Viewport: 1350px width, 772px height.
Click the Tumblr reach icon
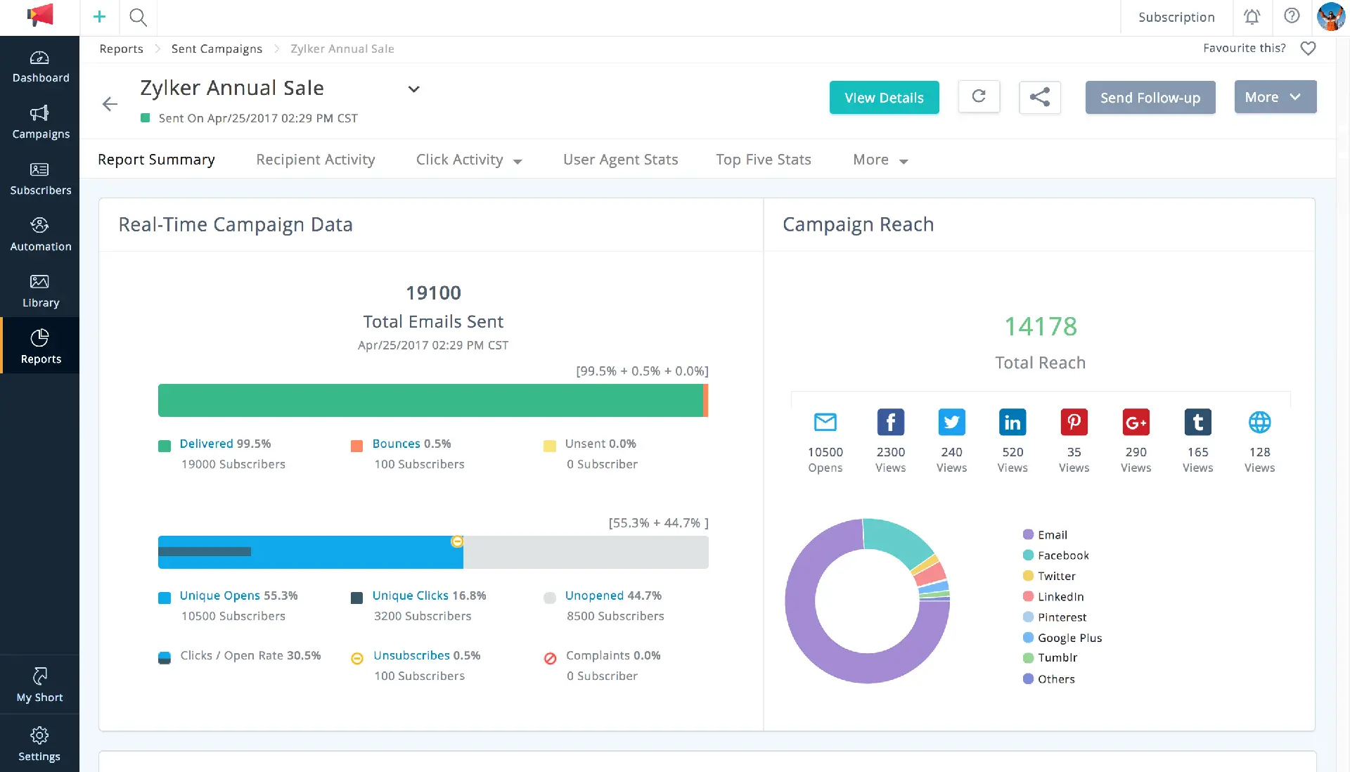[1198, 422]
